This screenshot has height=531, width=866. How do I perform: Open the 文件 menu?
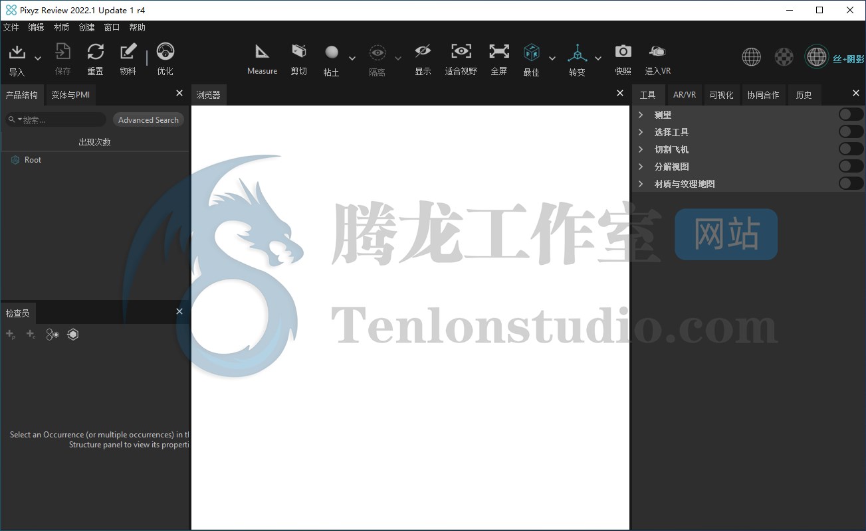click(11, 27)
